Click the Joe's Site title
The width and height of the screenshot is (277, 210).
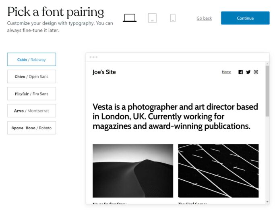click(x=104, y=72)
